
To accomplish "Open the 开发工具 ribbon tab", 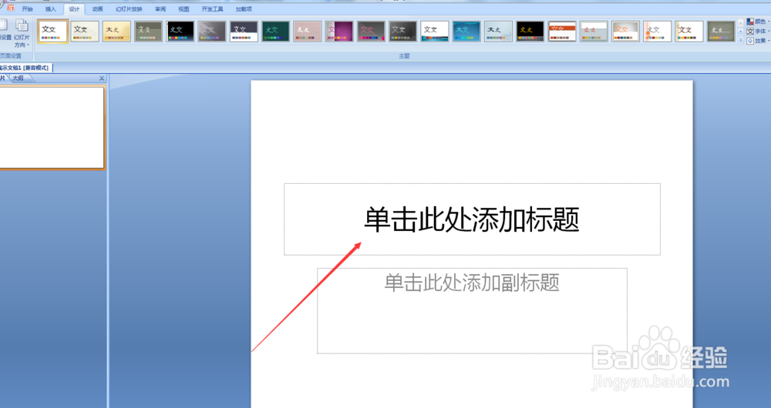I will [213, 9].
